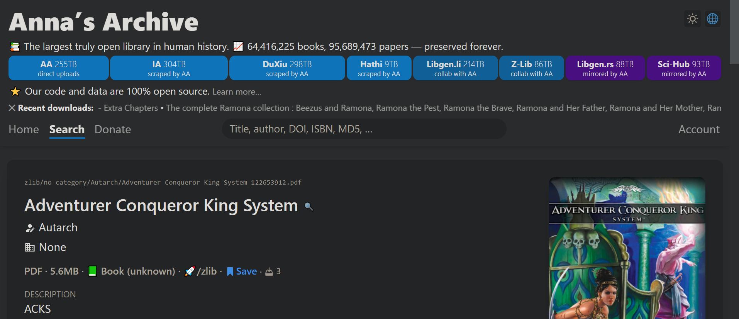Open the complete Ramona collection recent download
Viewport: 739px width, 319px height.
tap(444, 108)
